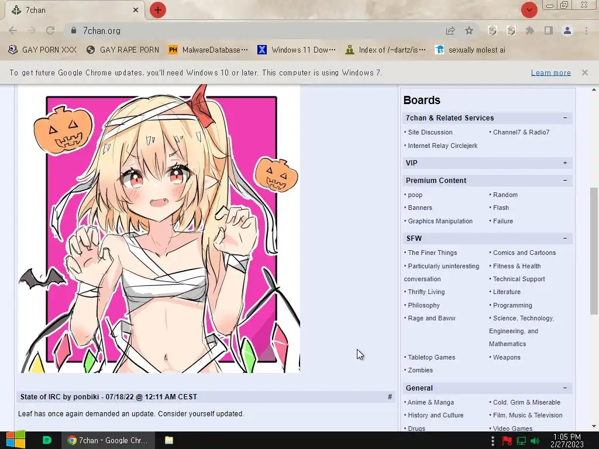The height and width of the screenshot is (449, 599).
Task: Open the Site Discussion board
Action: [430, 132]
